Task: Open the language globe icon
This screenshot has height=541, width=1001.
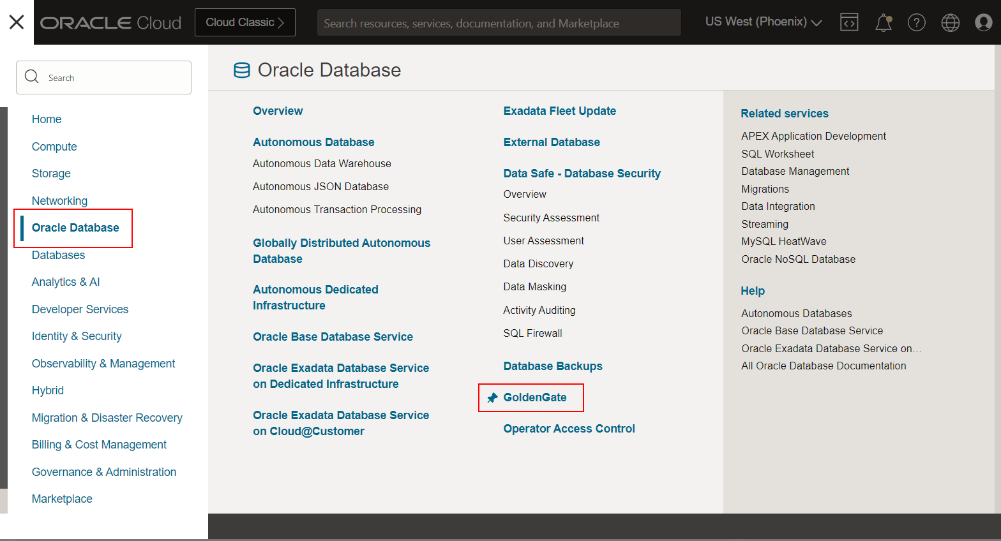Action: pos(950,23)
